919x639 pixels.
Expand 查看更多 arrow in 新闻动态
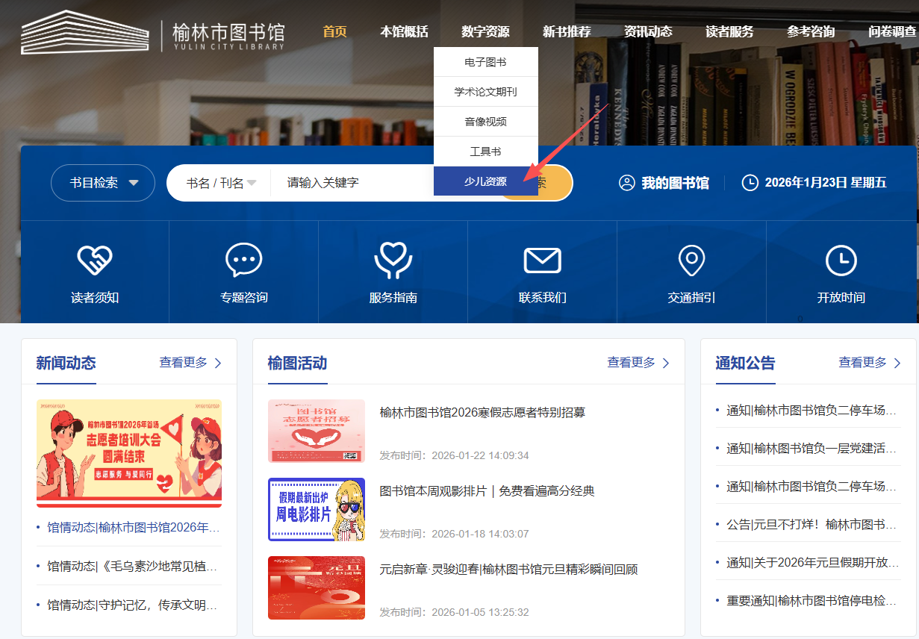point(218,363)
